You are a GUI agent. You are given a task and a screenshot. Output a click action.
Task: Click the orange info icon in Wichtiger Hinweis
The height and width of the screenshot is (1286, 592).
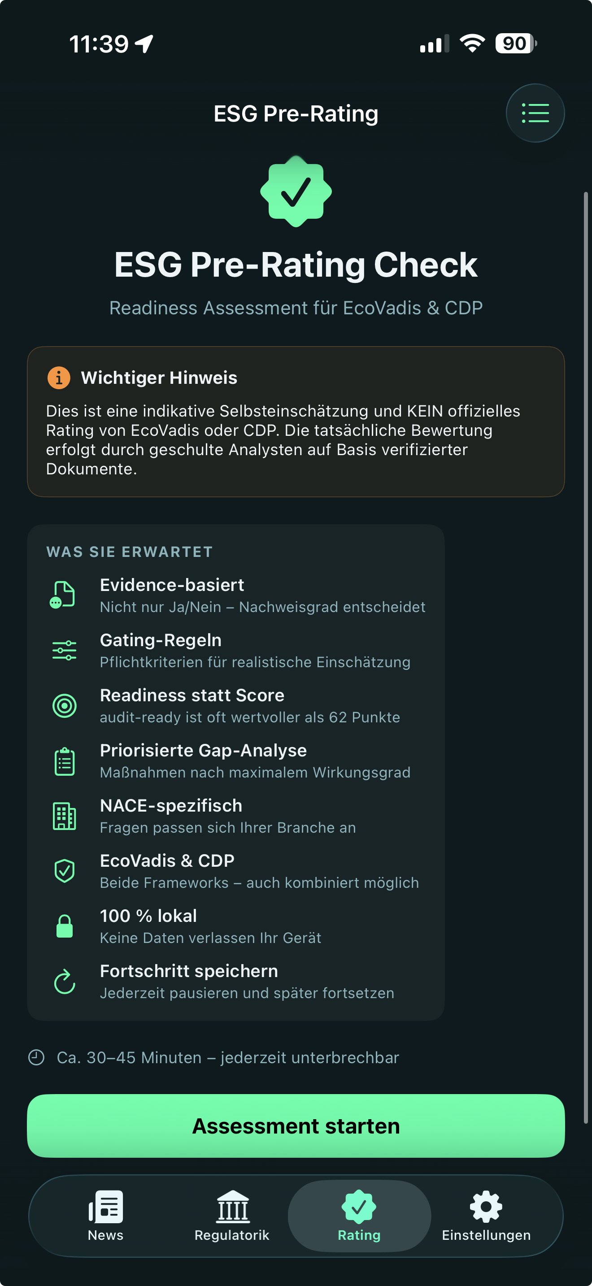[x=59, y=378]
